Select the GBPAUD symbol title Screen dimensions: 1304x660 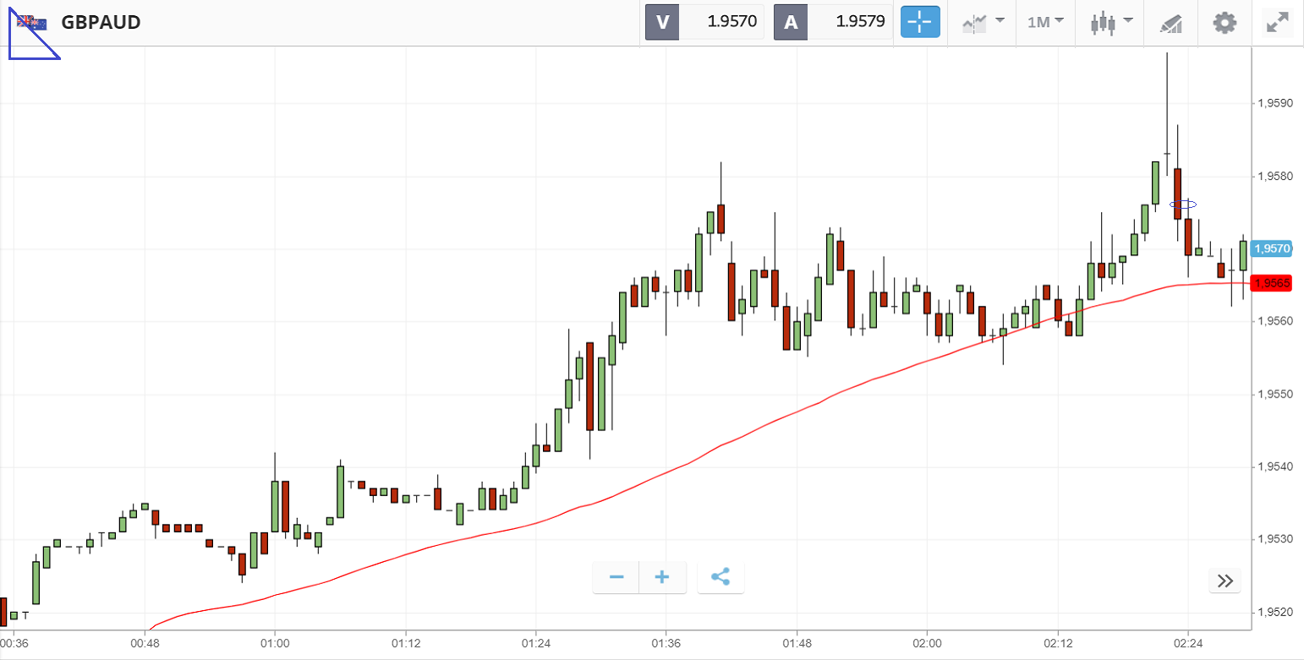click(101, 22)
